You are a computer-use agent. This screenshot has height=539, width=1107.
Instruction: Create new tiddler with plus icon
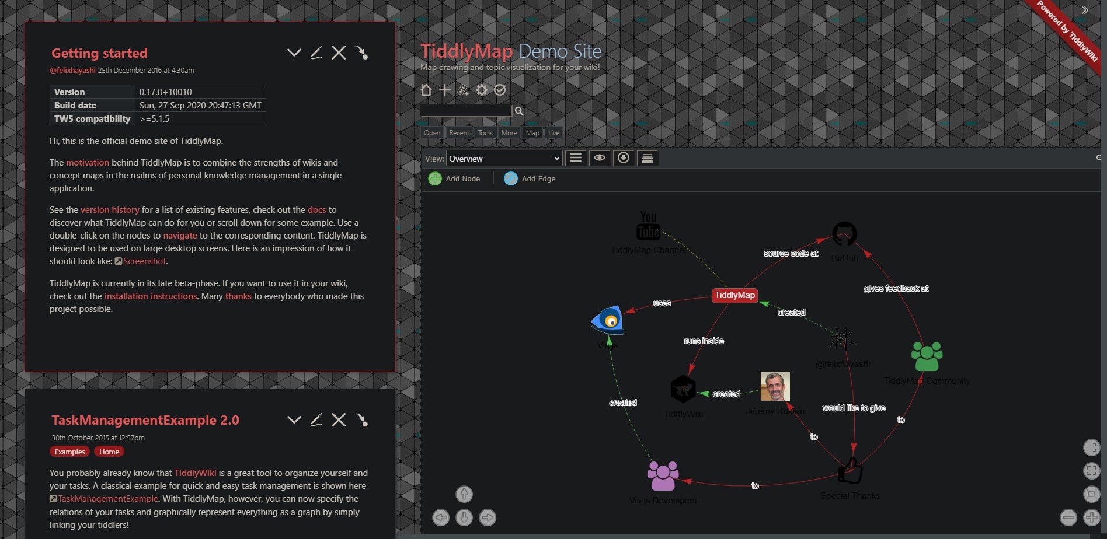pyautogui.click(x=445, y=90)
